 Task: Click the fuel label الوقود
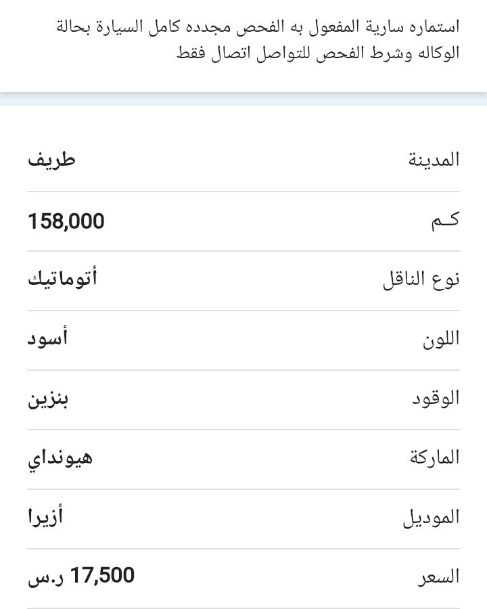point(436,399)
